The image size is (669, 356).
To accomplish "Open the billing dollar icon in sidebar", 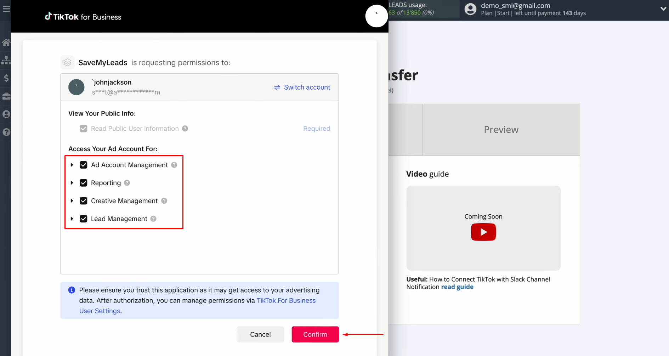I will coord(6,78).
